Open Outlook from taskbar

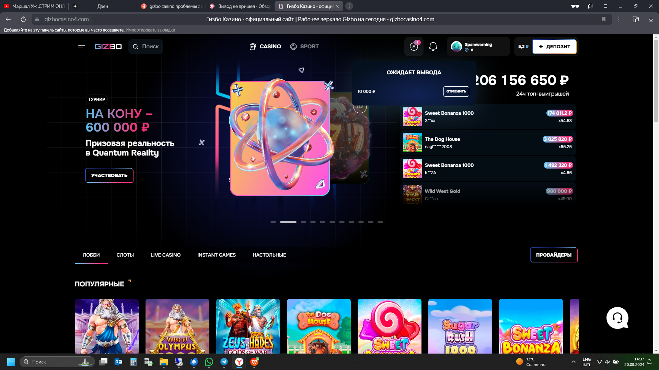pos(118,362)
